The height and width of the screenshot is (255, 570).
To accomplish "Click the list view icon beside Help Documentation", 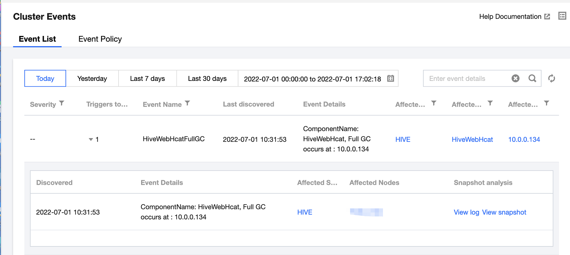I will [x=562, y=16].
